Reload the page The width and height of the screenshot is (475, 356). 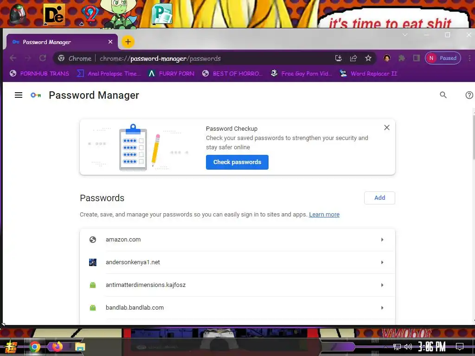click(43, 58)
